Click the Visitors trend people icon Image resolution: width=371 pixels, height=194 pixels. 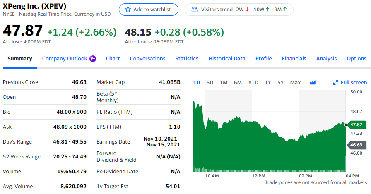pos(195,9)
